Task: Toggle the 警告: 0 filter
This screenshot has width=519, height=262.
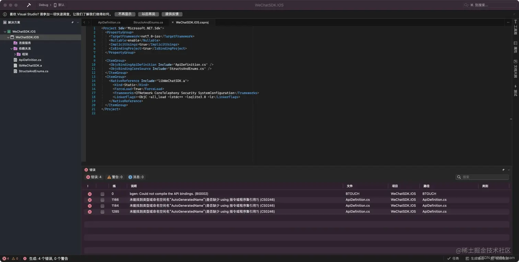Action: [x=115, y=177]
